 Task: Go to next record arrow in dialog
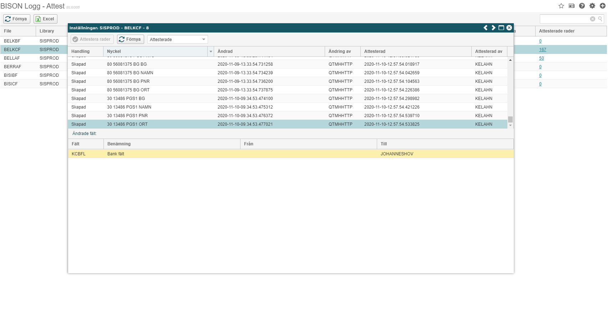493,28
